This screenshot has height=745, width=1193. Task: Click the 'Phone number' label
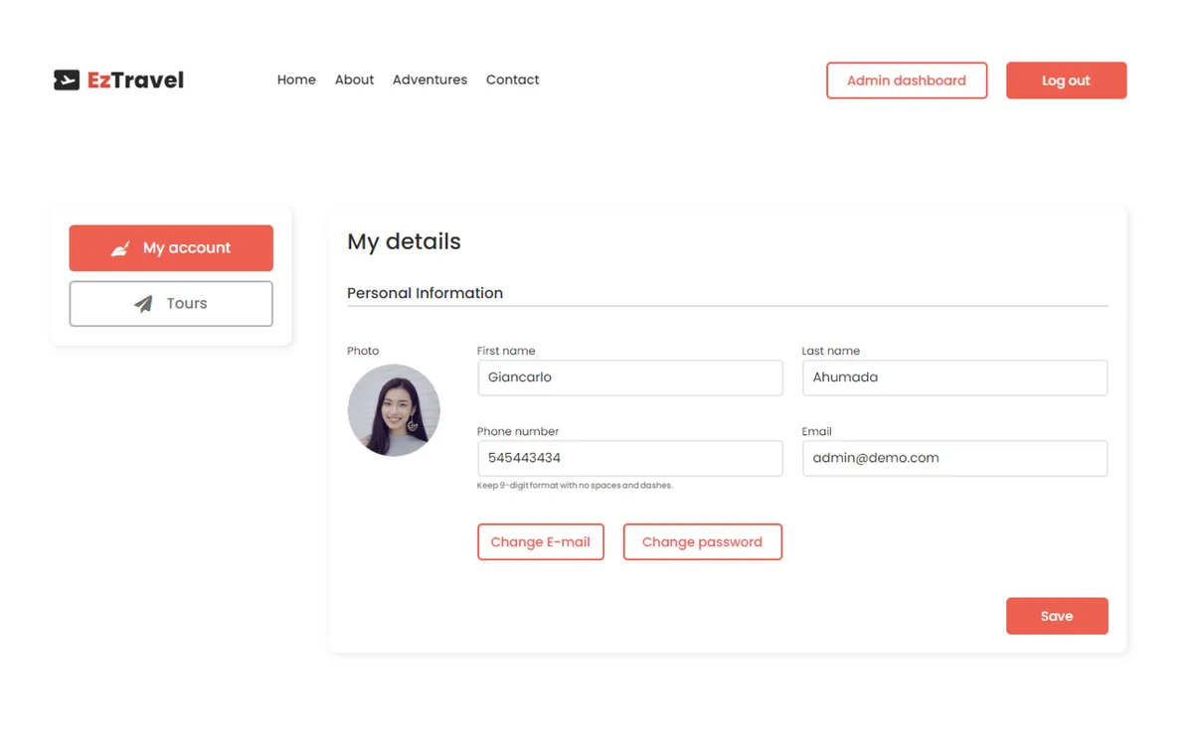point(518,431)
